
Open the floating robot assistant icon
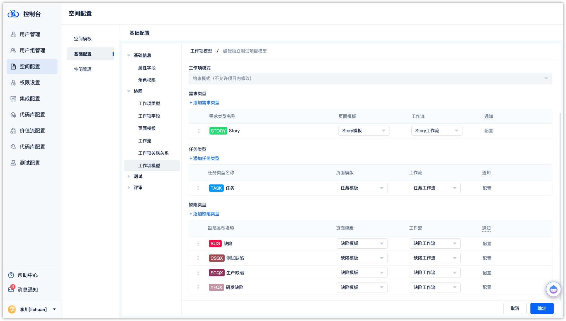pos(553,289)
